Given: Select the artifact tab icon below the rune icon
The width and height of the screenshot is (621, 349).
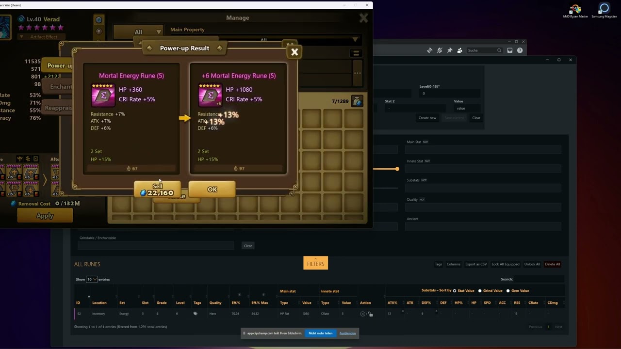Looking at the screenshot, I should tap(98, 32).
